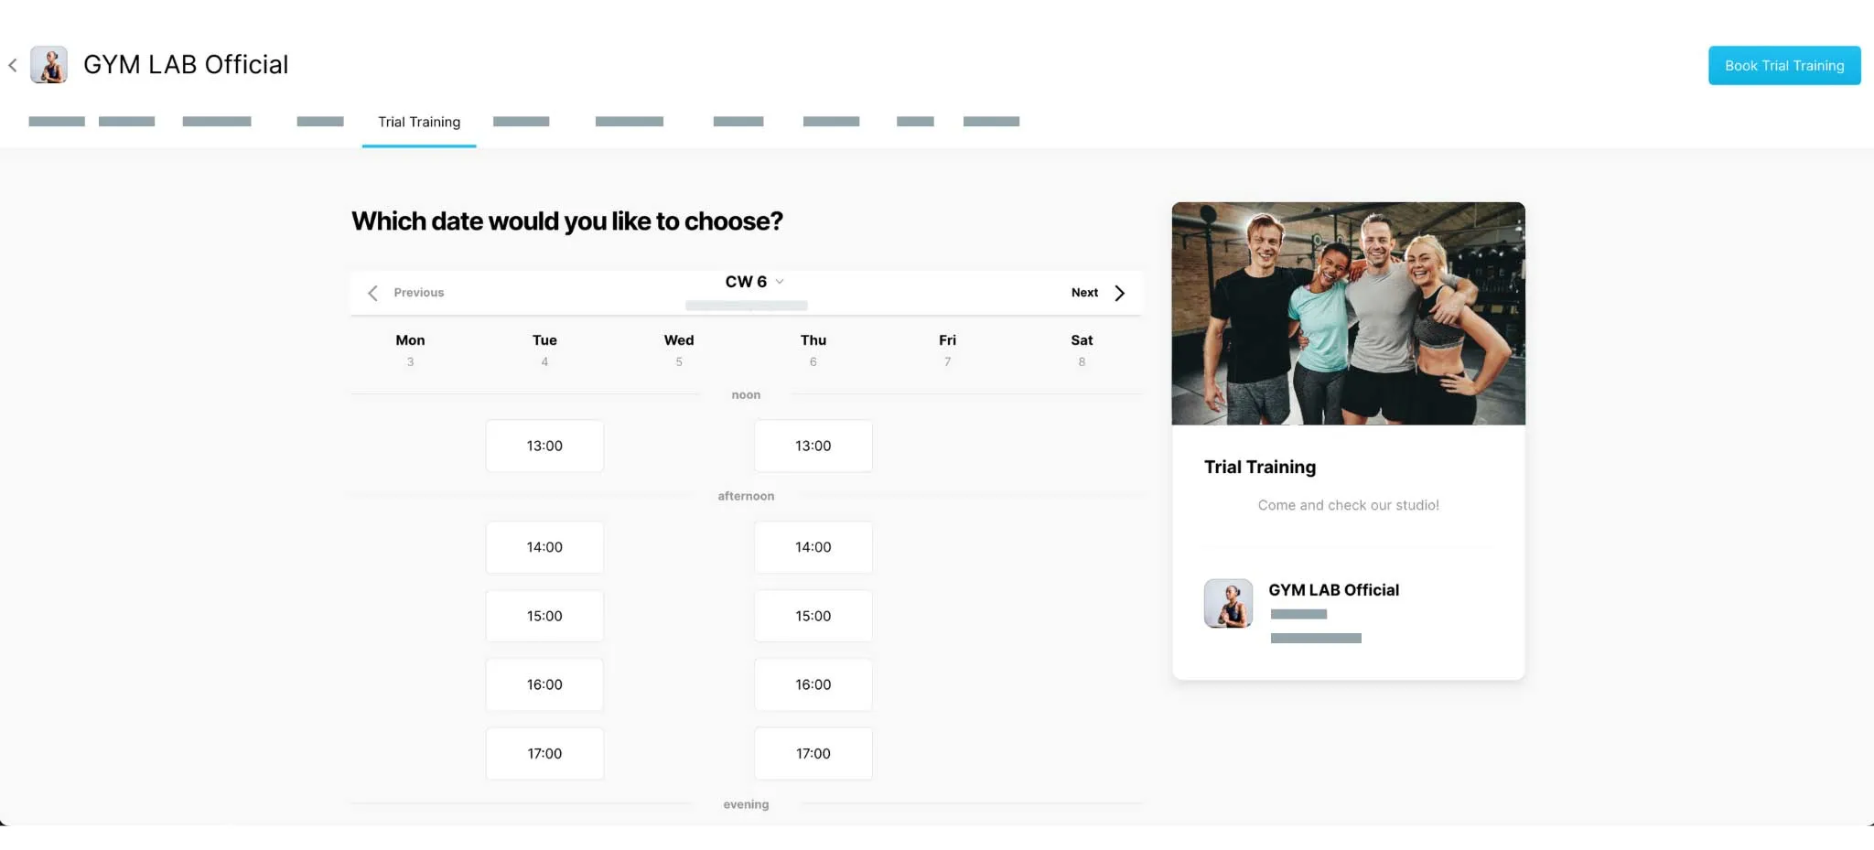
Task: Select the Trial Training tab
Action: point(419,123)
